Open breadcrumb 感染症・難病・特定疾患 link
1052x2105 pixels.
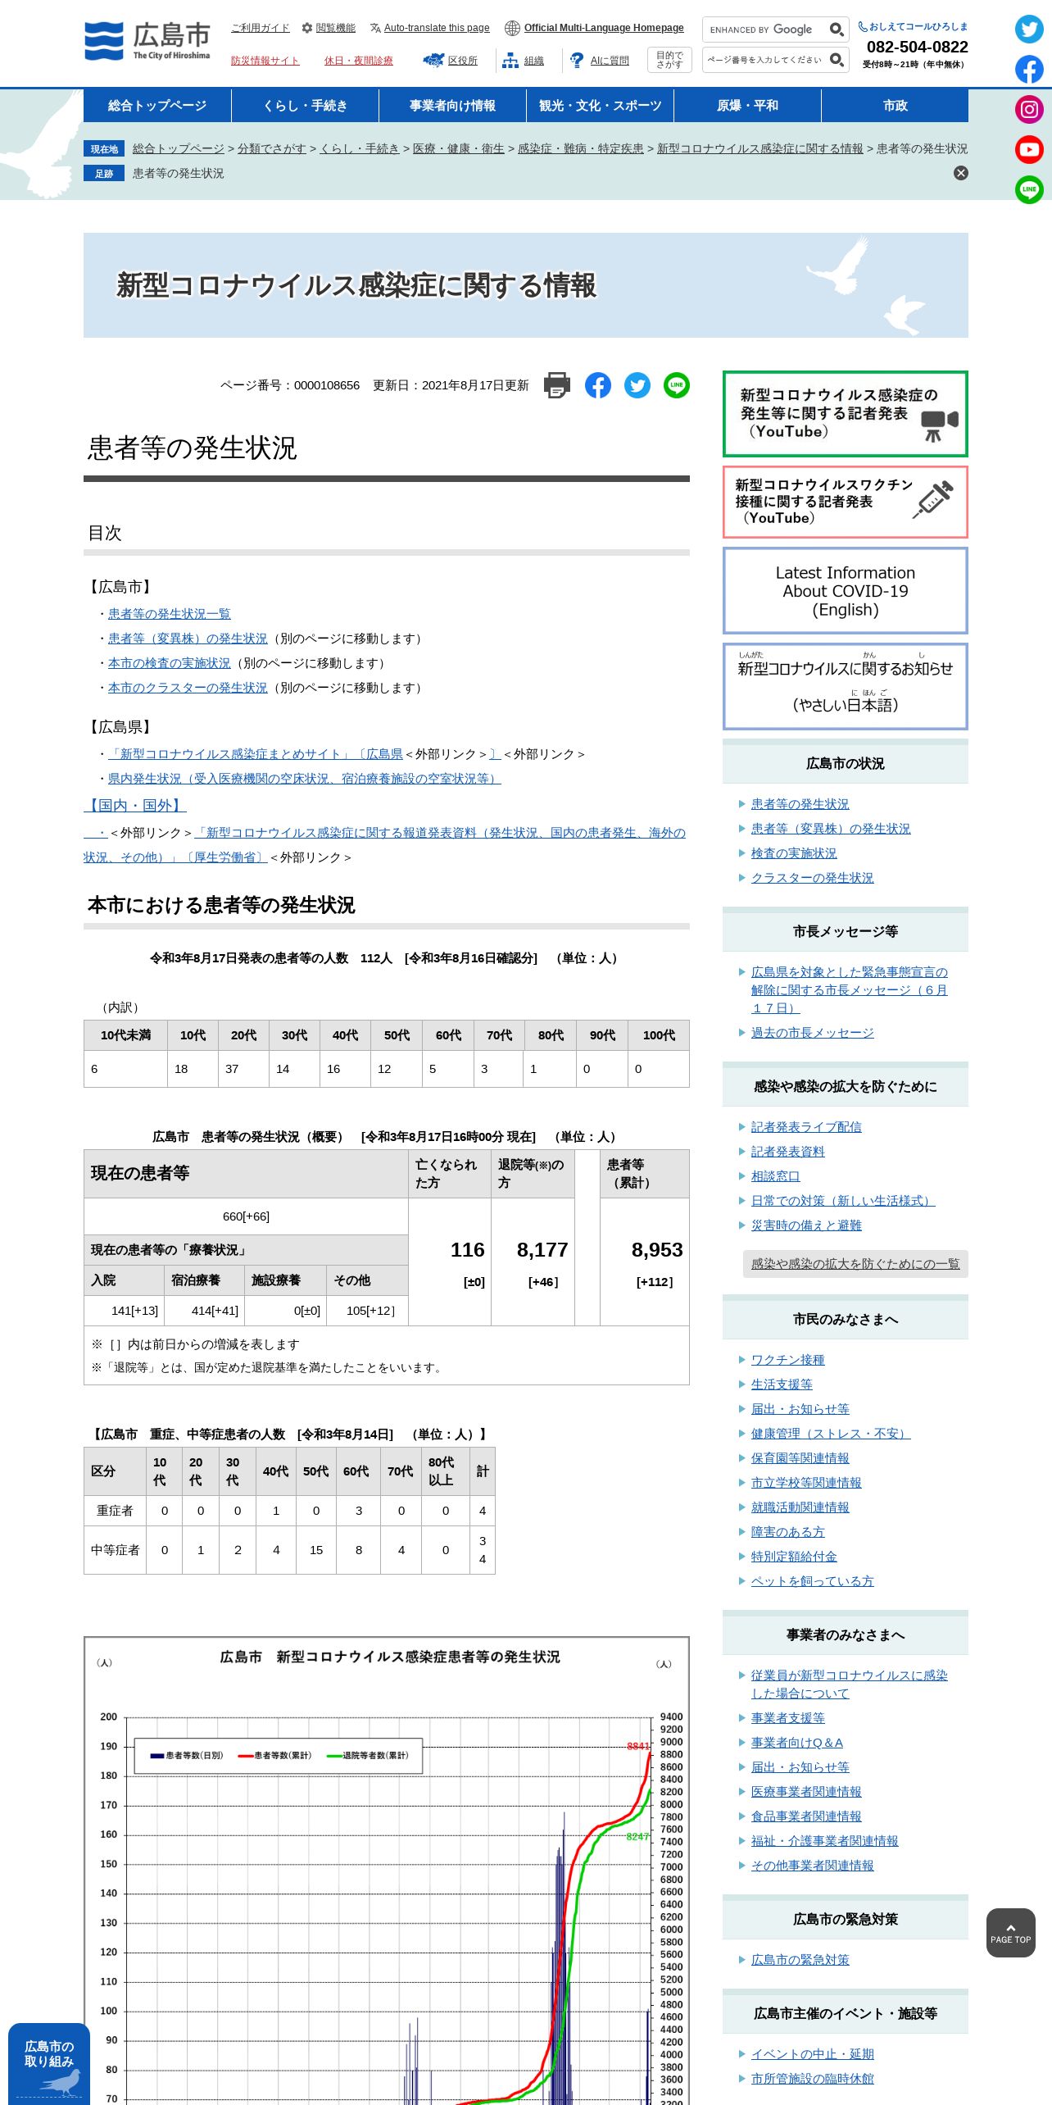581,148
